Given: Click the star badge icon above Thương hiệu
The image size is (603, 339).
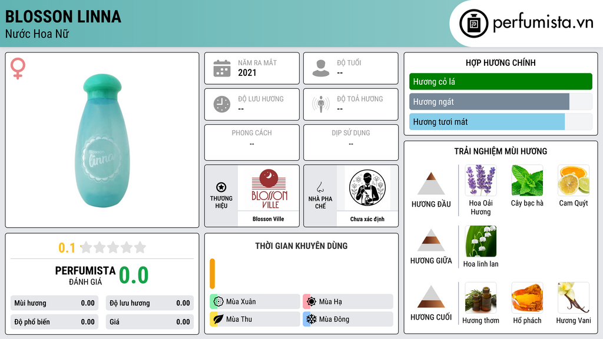Looking at the screenshot, I should [221, 187].
